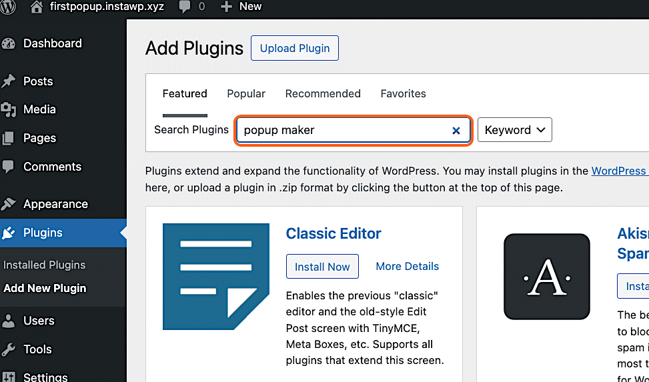Click New in the admin bar
Screen dimensions: 649x382
click(250, 7)
